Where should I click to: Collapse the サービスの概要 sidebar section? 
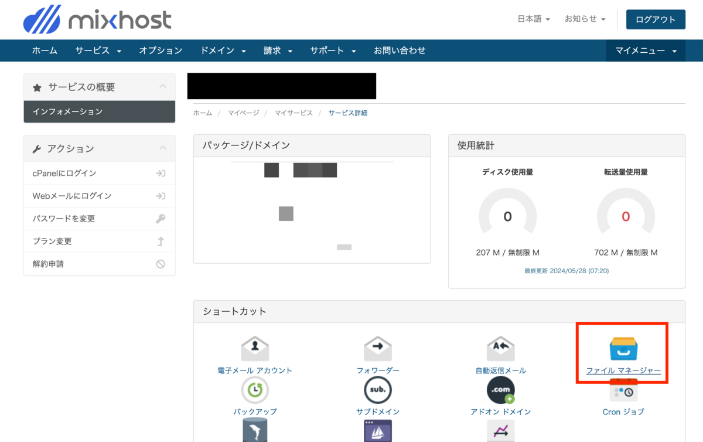click(x=165, y=86)
